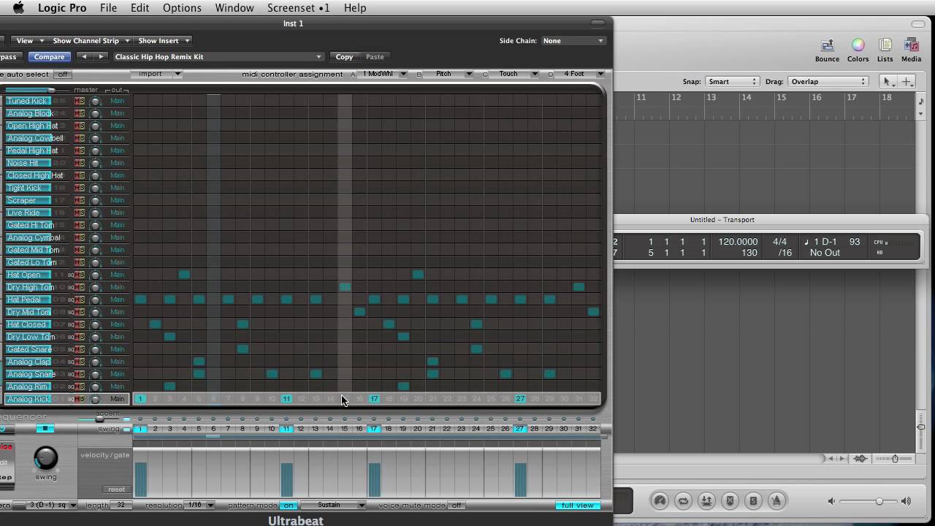Open the View dropdown in plugin header
Screen dimensions: 935x526
(30, 41)
